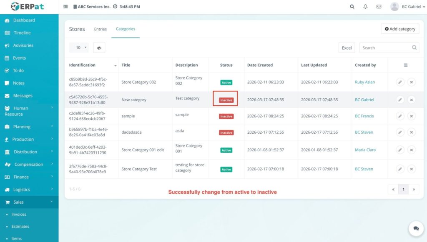Click the hamburger menu icon beside company name

click(x=65, y=7)
